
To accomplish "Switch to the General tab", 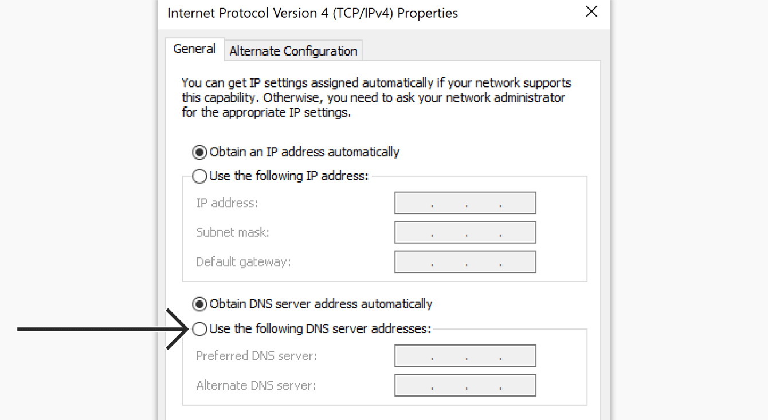I will pyautogui.click(x=194, y=49).
